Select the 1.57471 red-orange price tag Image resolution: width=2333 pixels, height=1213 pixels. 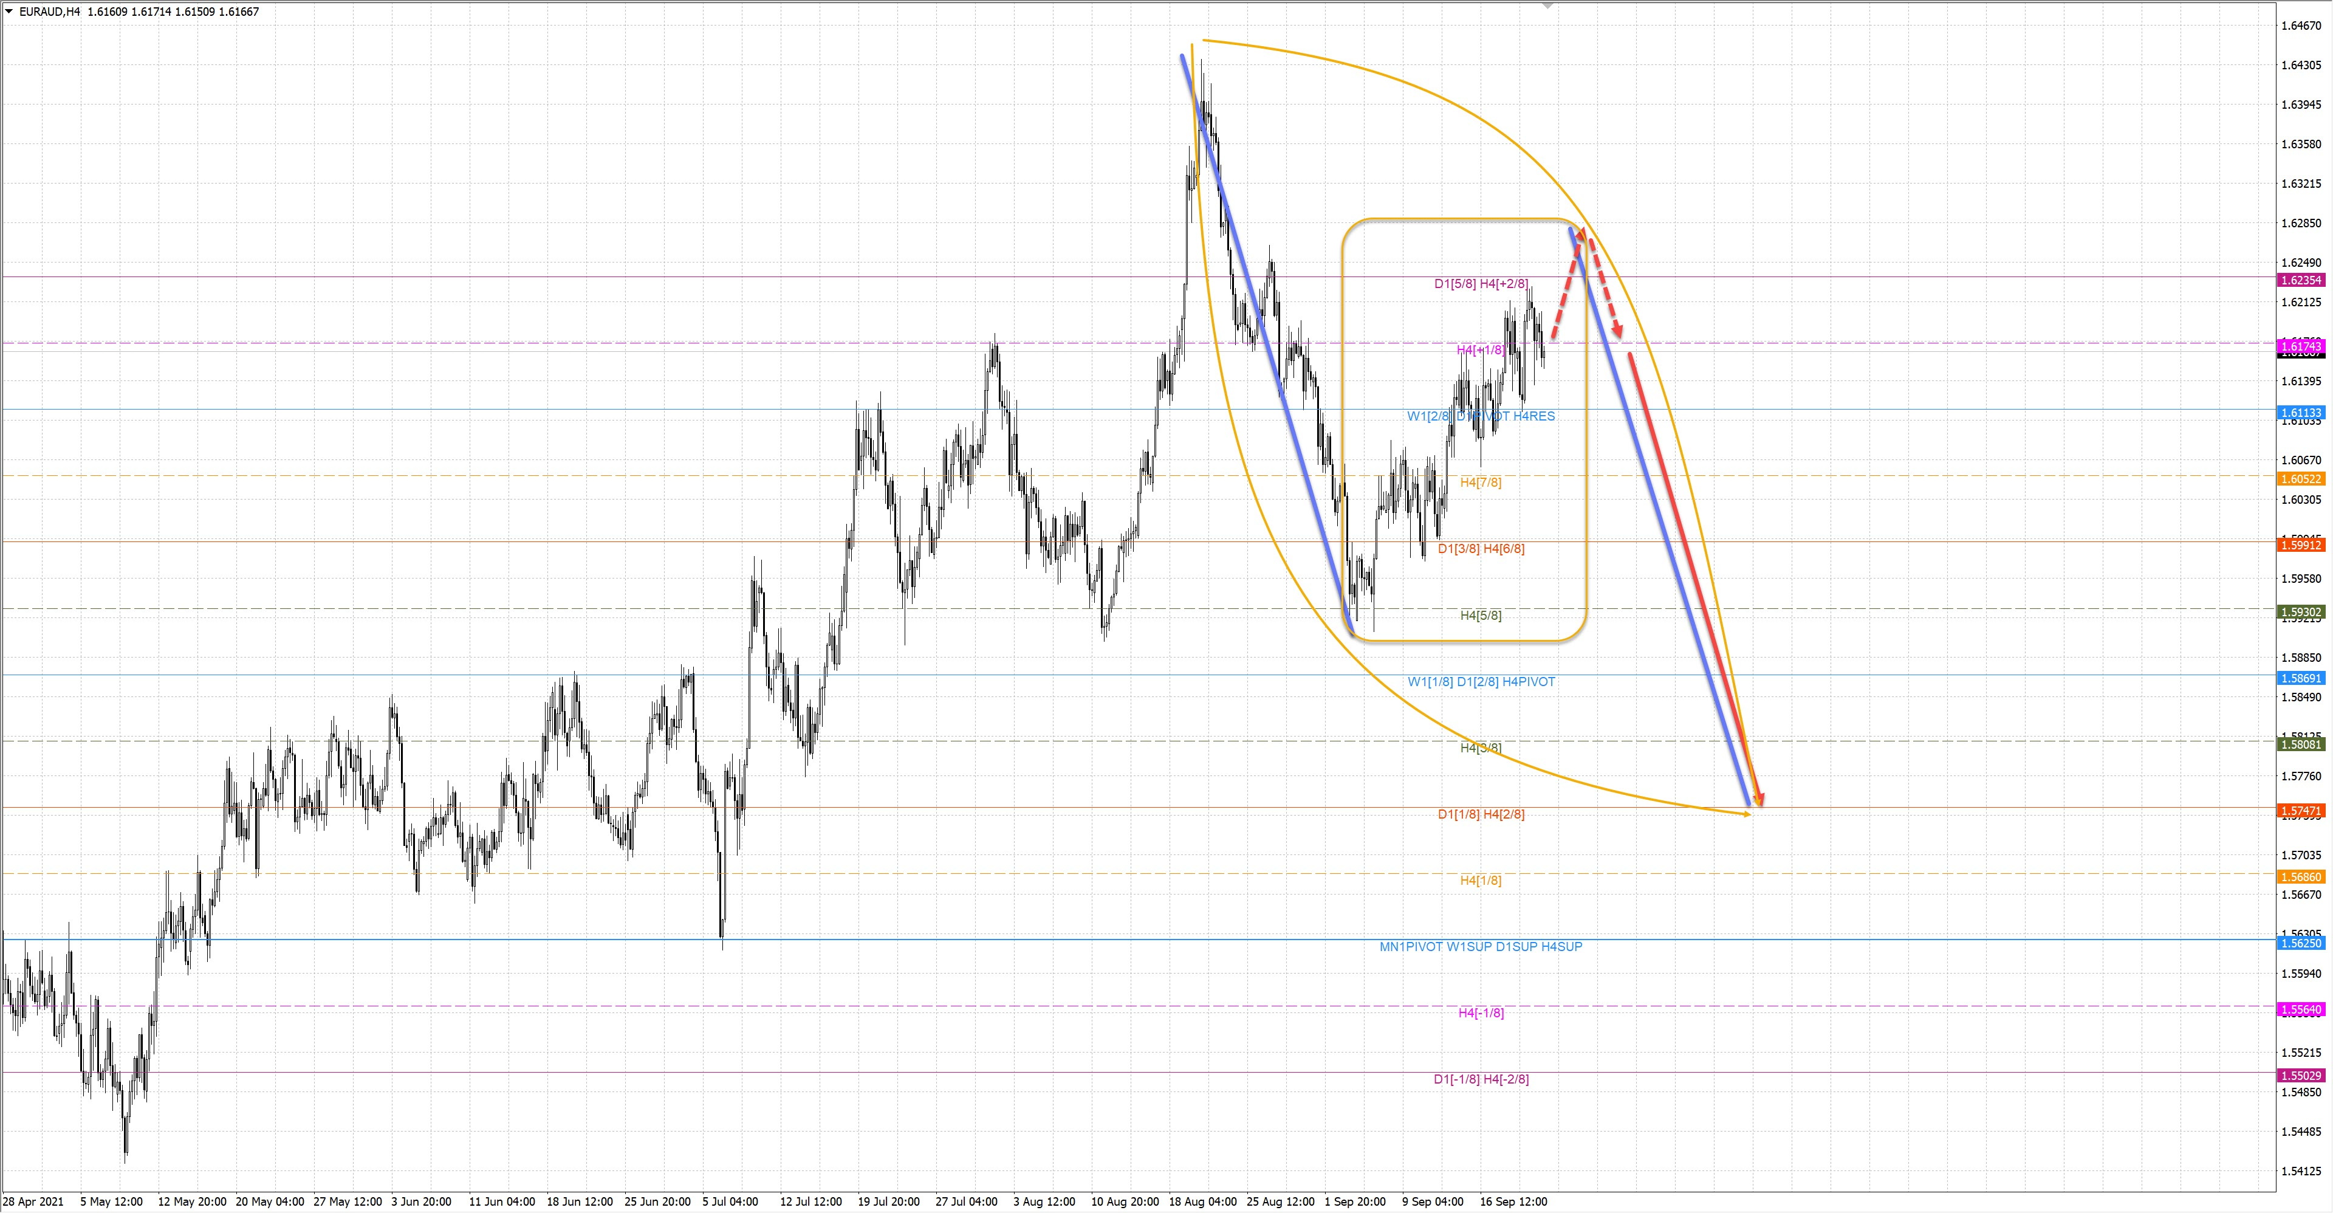(x=2301, y=811)
